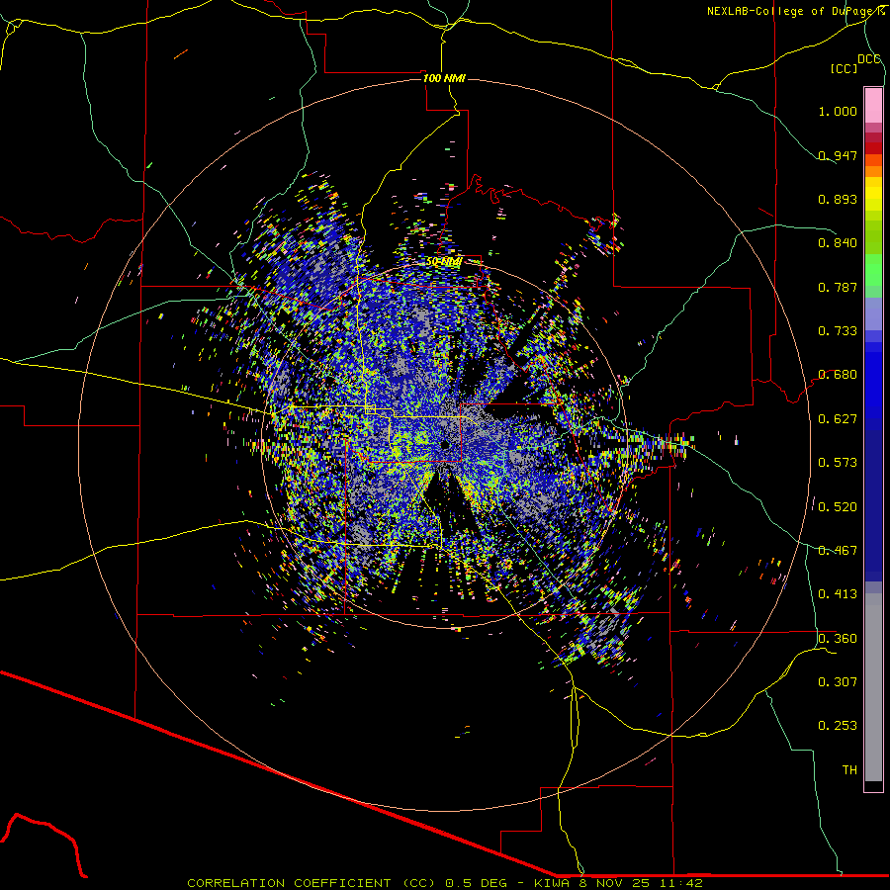This screenshot has height=890, width=890.
Task: Click the 0.307 legend value
Action: pos(838,682)
